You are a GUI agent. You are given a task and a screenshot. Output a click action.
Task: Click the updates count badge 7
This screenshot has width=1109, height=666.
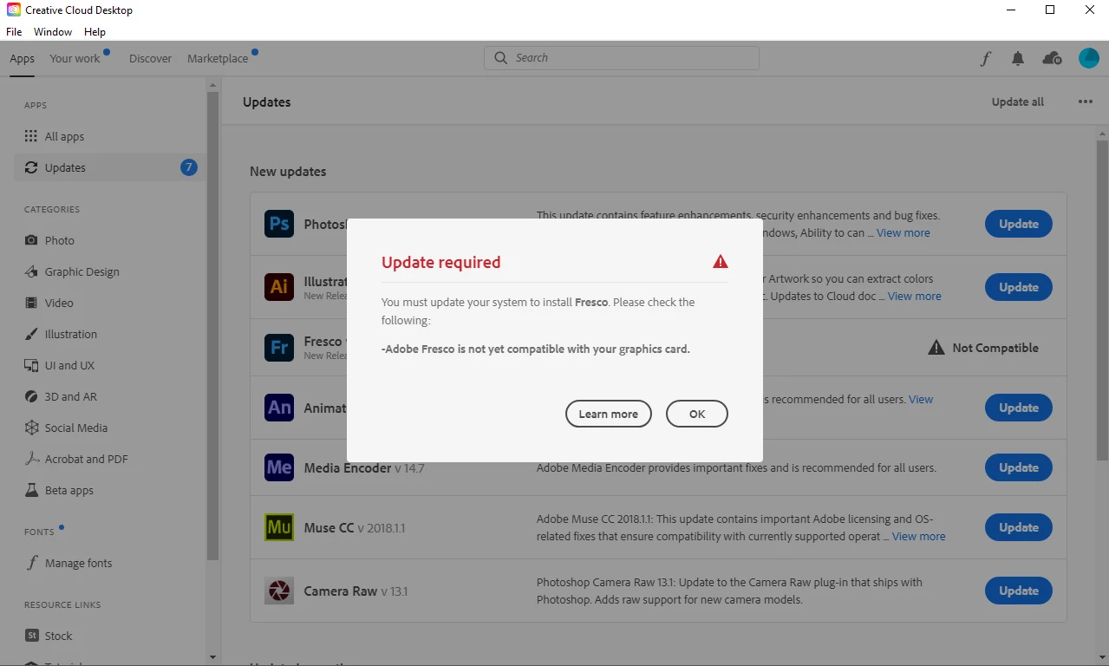click(188, 167)
